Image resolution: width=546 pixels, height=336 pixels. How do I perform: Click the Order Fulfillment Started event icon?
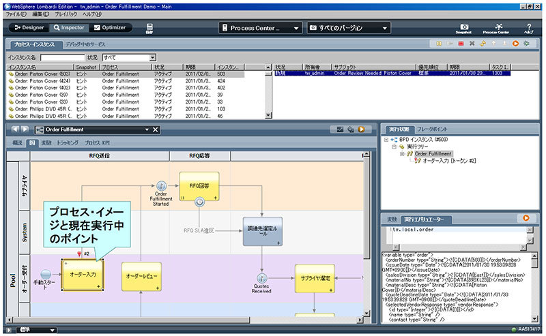(x=162, y=186)
